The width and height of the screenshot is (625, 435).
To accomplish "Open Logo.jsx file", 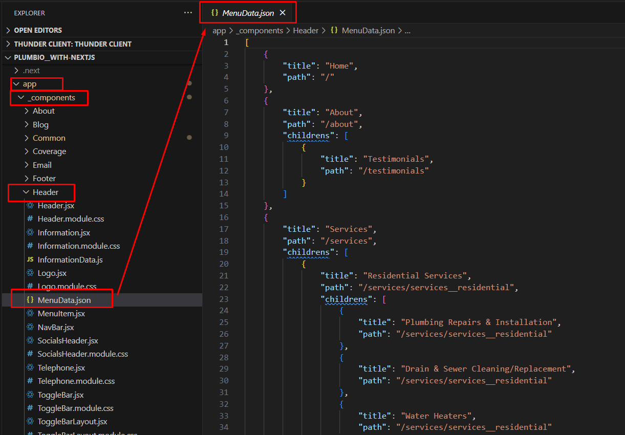I will 52,273.
